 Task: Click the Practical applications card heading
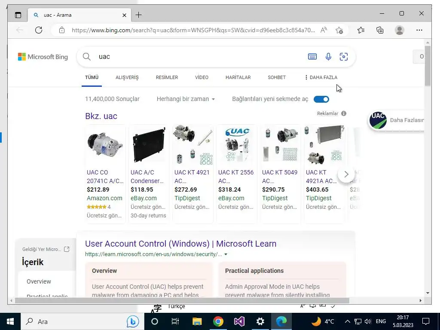pos(254,271)
